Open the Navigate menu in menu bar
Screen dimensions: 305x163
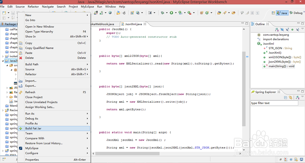click(x=48, y=7)
